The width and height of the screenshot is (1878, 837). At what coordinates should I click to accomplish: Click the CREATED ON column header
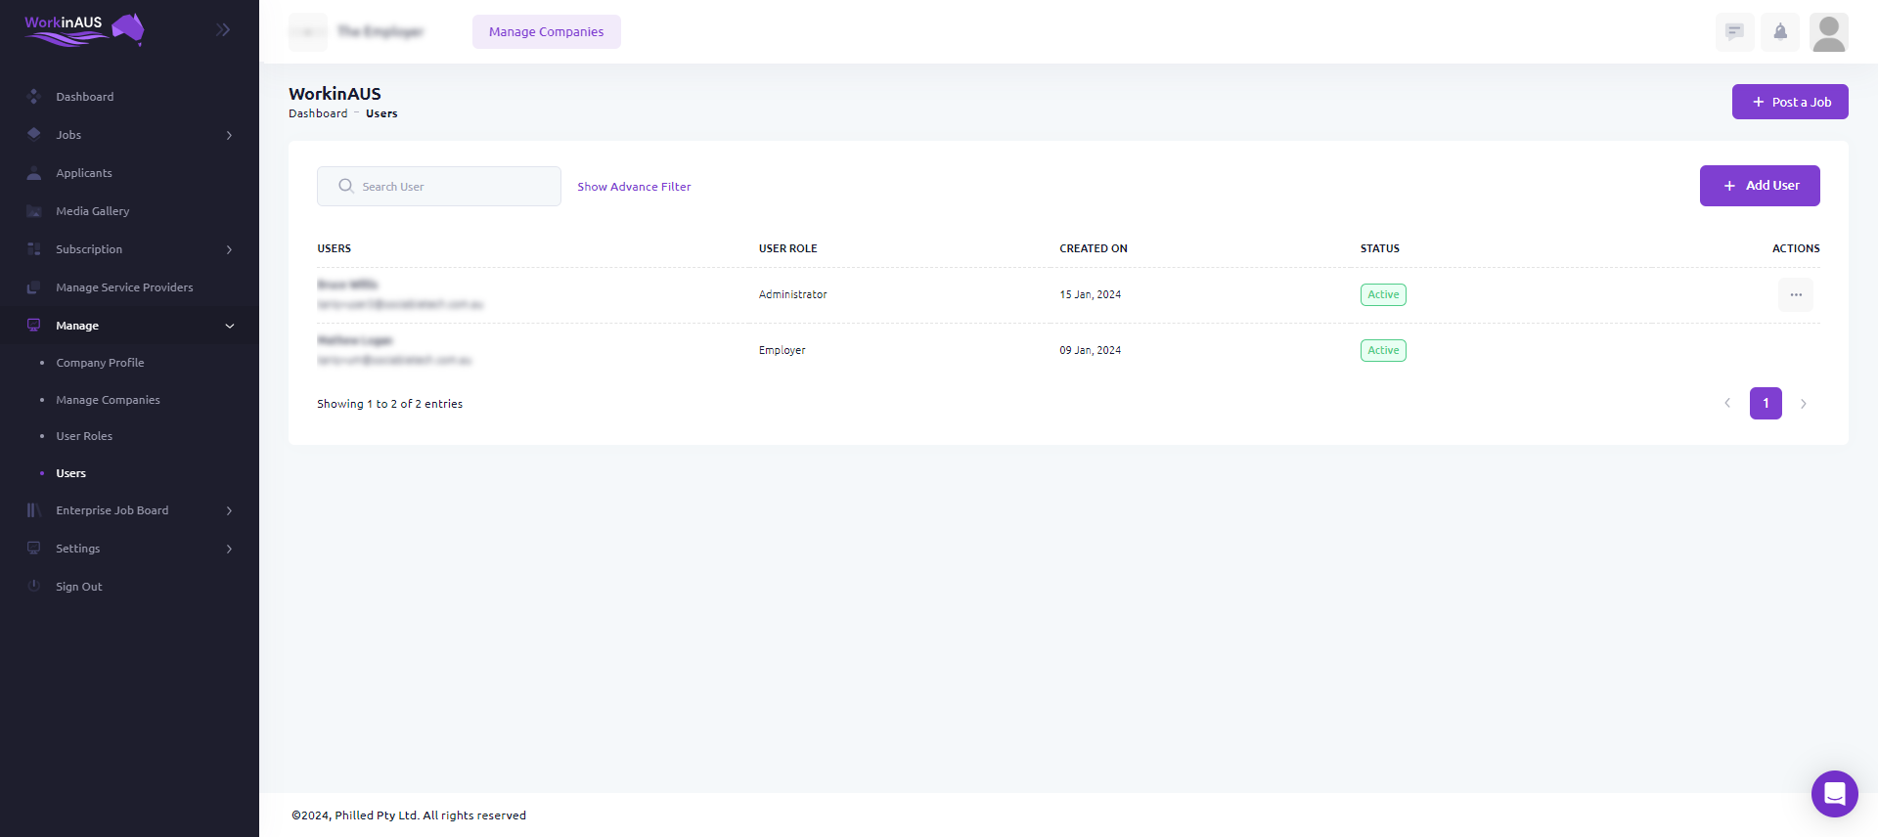(x=1093, y=248)
